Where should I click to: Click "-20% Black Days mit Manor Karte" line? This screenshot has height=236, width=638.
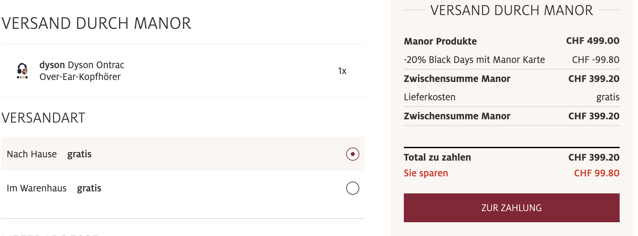[x=474, y=60]
